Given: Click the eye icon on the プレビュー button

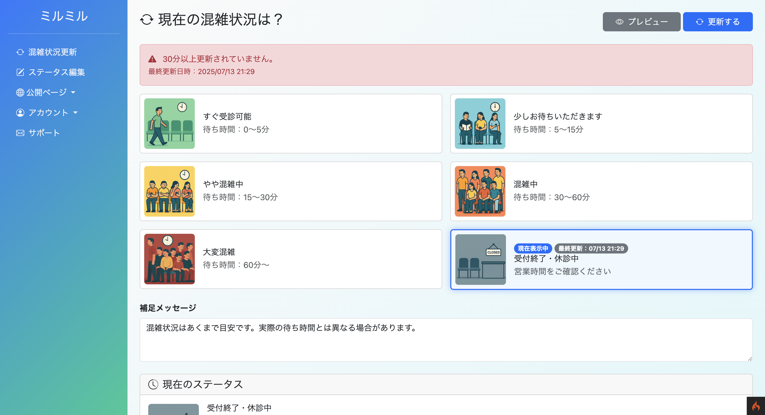Looking at the screenshot, I should pyautogui.click(x=620, y=22).
